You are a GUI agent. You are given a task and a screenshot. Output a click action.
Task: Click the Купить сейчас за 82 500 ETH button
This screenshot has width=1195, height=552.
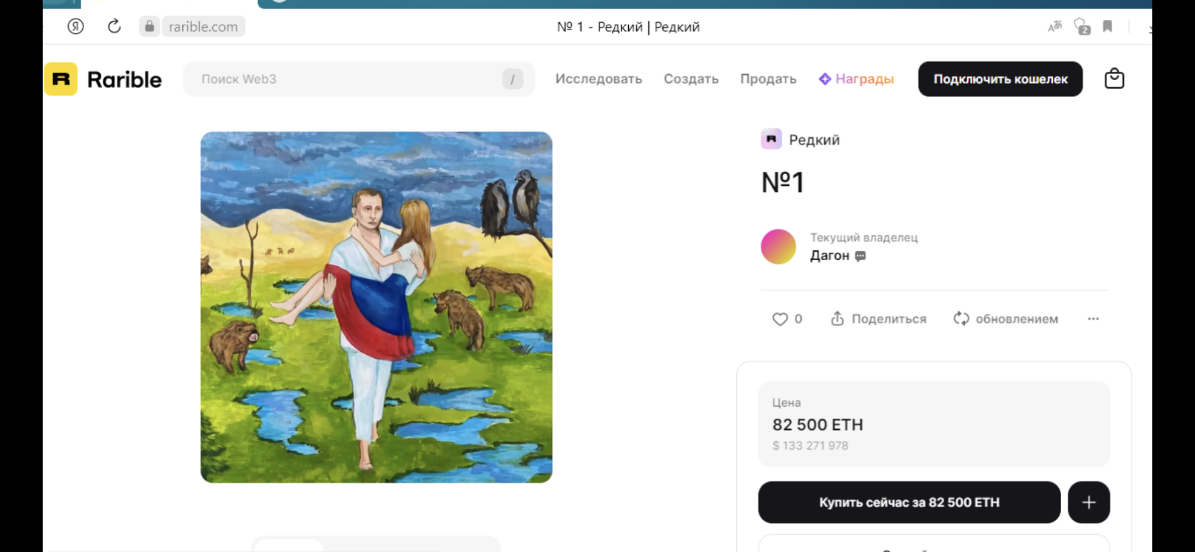click(x=909, y=502)
